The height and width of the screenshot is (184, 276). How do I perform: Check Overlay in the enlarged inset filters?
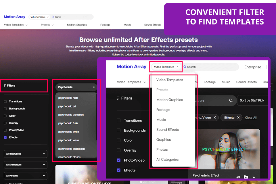pyautogui.click(x=119, y=150)
